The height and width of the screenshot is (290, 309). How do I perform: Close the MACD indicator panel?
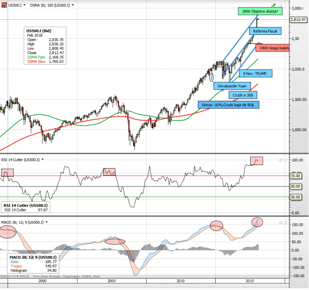coord(285,223)
